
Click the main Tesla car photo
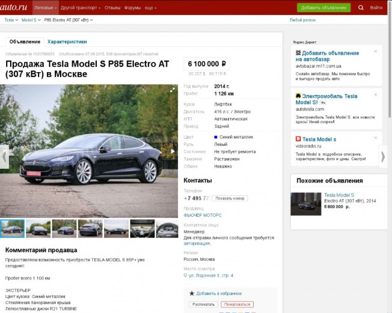pyautogui.click(x=89, y=151)
